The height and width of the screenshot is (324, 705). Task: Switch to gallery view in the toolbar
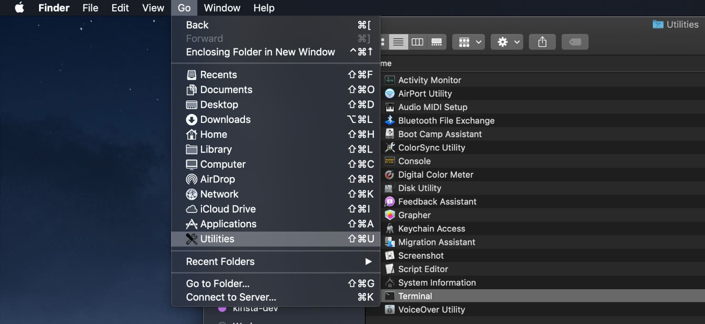pos(437,41)
